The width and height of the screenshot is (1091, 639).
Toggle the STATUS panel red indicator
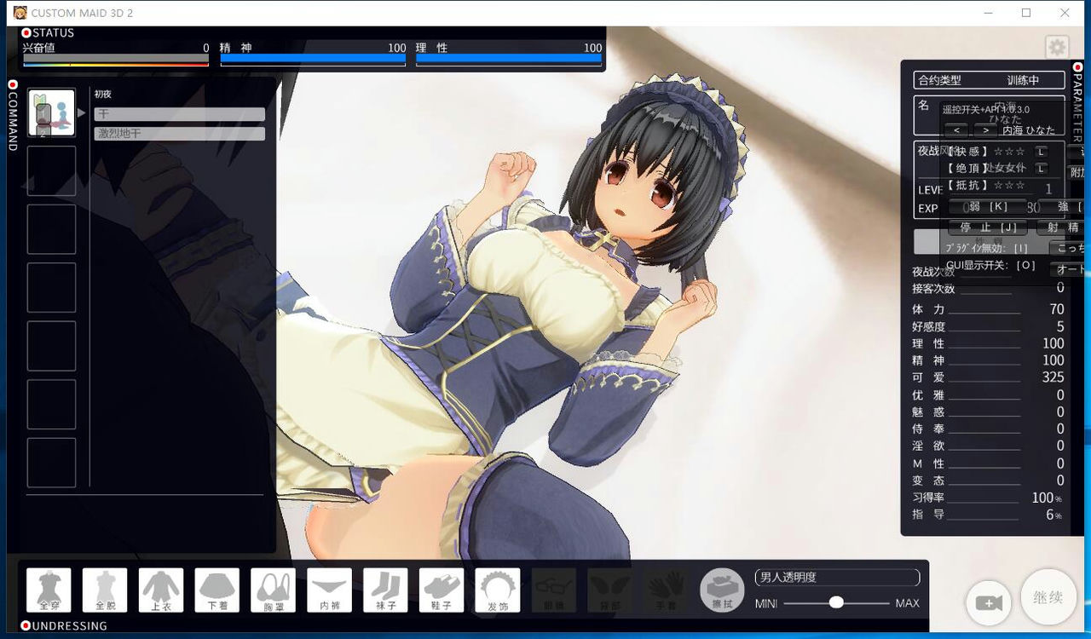point(26,32)
